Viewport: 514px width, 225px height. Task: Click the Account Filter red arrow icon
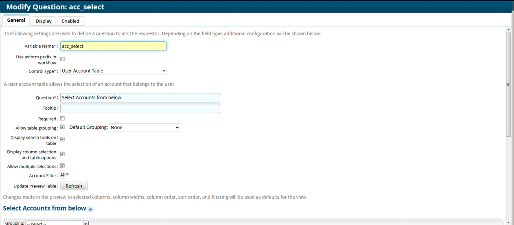tap(68, 174)
